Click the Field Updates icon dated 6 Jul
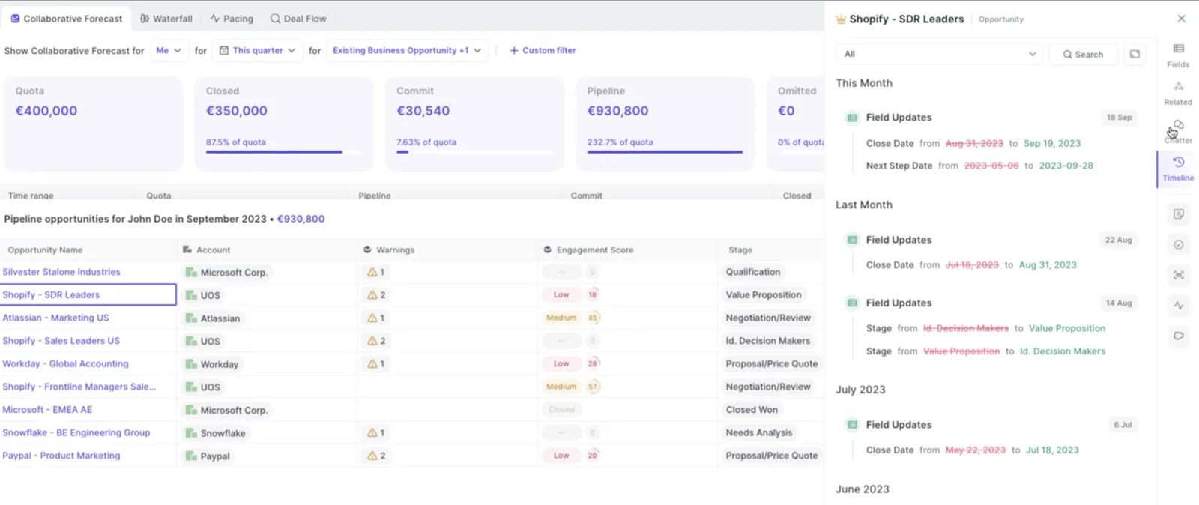This screenshot has height=505, width=1199. click(852, 425)
